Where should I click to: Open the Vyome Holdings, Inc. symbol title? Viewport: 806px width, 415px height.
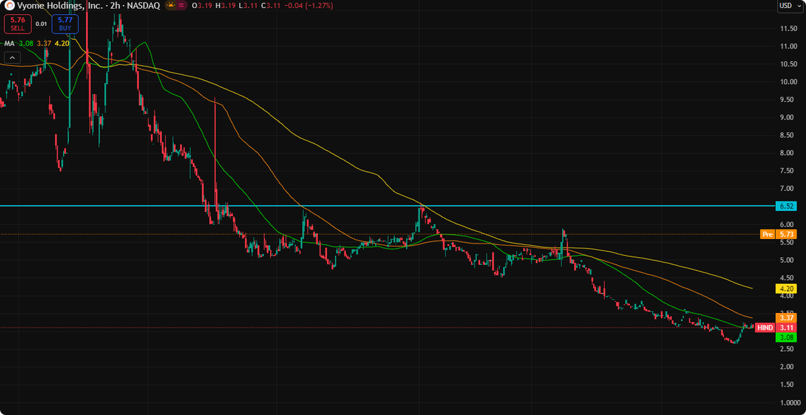pyautogui.click(x=58, y=5)
